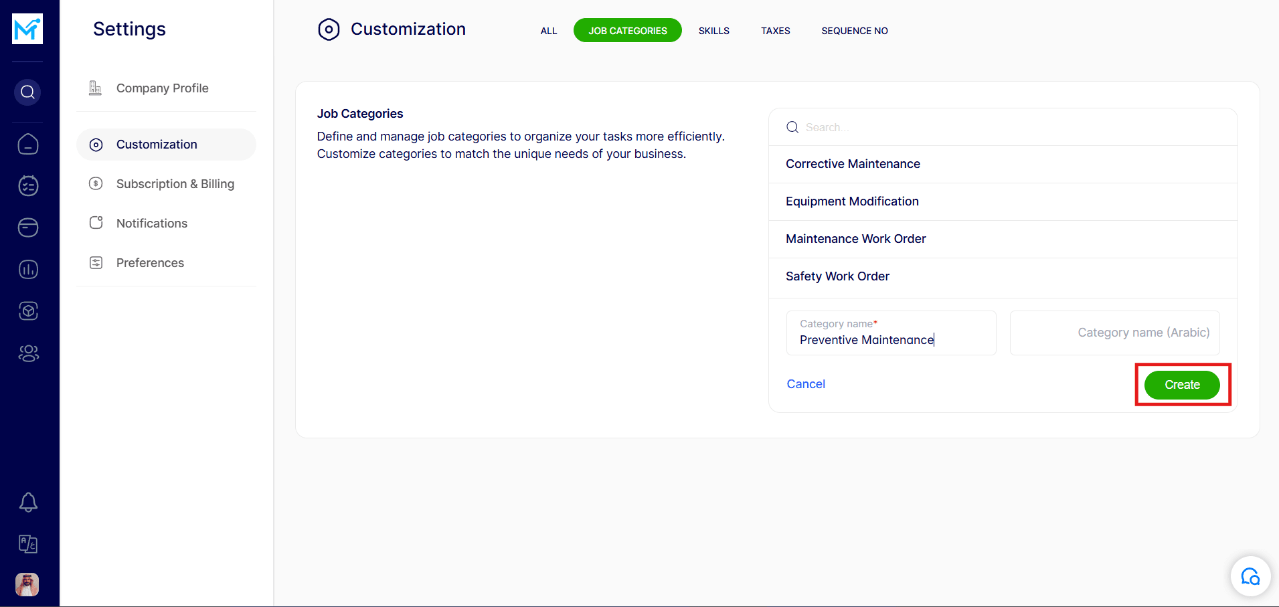This screenshot has width=1279, height=607.
Task: Open the inventory box sidebar icon
Action: [x=28, y=311]
